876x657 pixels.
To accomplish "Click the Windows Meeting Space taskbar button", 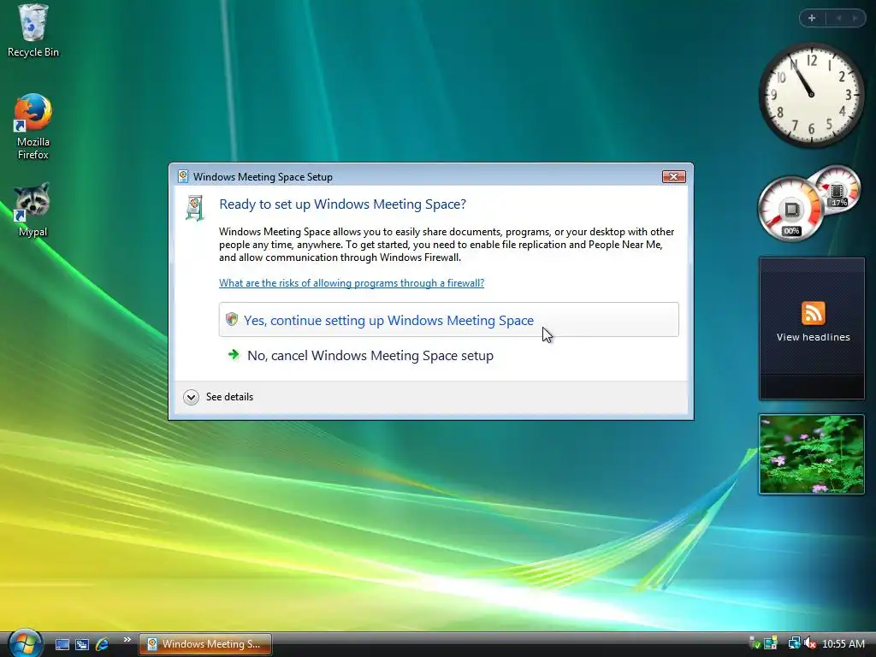I will coord(205,643).
